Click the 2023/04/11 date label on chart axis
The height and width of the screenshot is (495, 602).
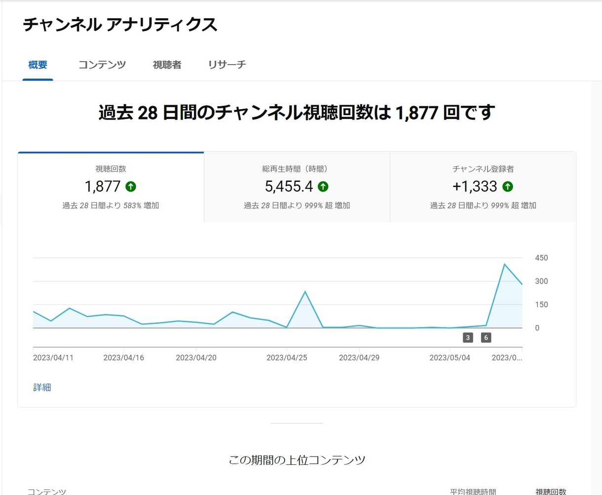click(x=53, y=358)
